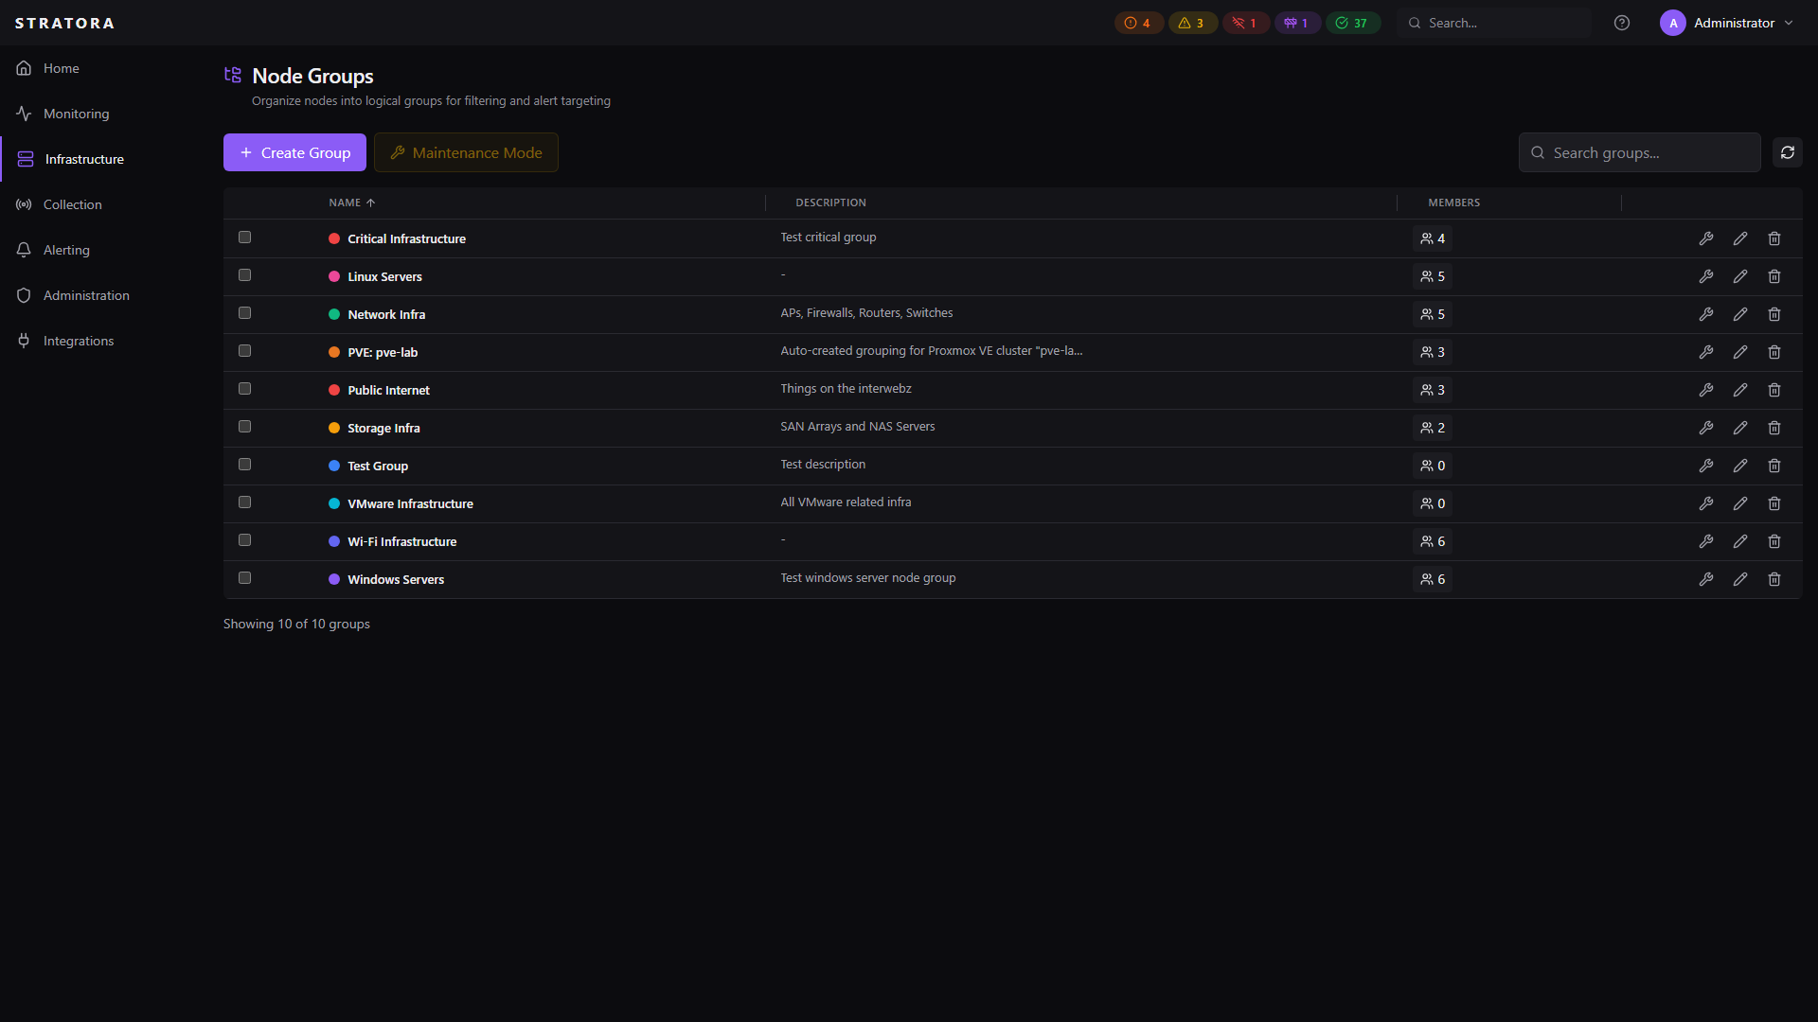Delete the VMware Infrastructure group

click(1773, 503)
